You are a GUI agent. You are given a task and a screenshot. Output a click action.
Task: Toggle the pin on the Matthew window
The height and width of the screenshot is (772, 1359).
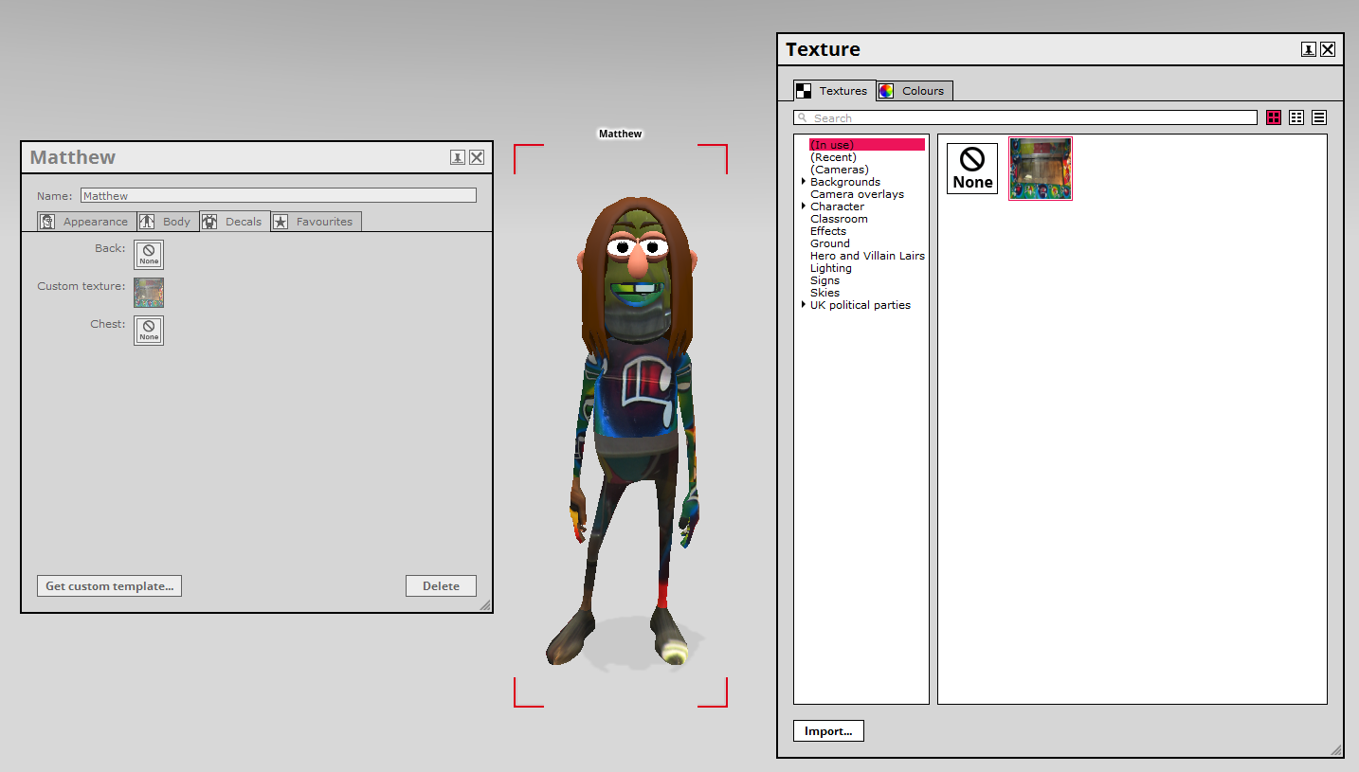pos(458,157)
